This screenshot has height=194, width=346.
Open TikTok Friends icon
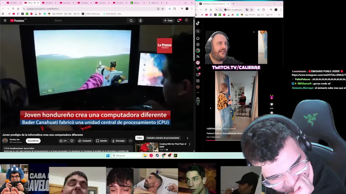[198, 57]
